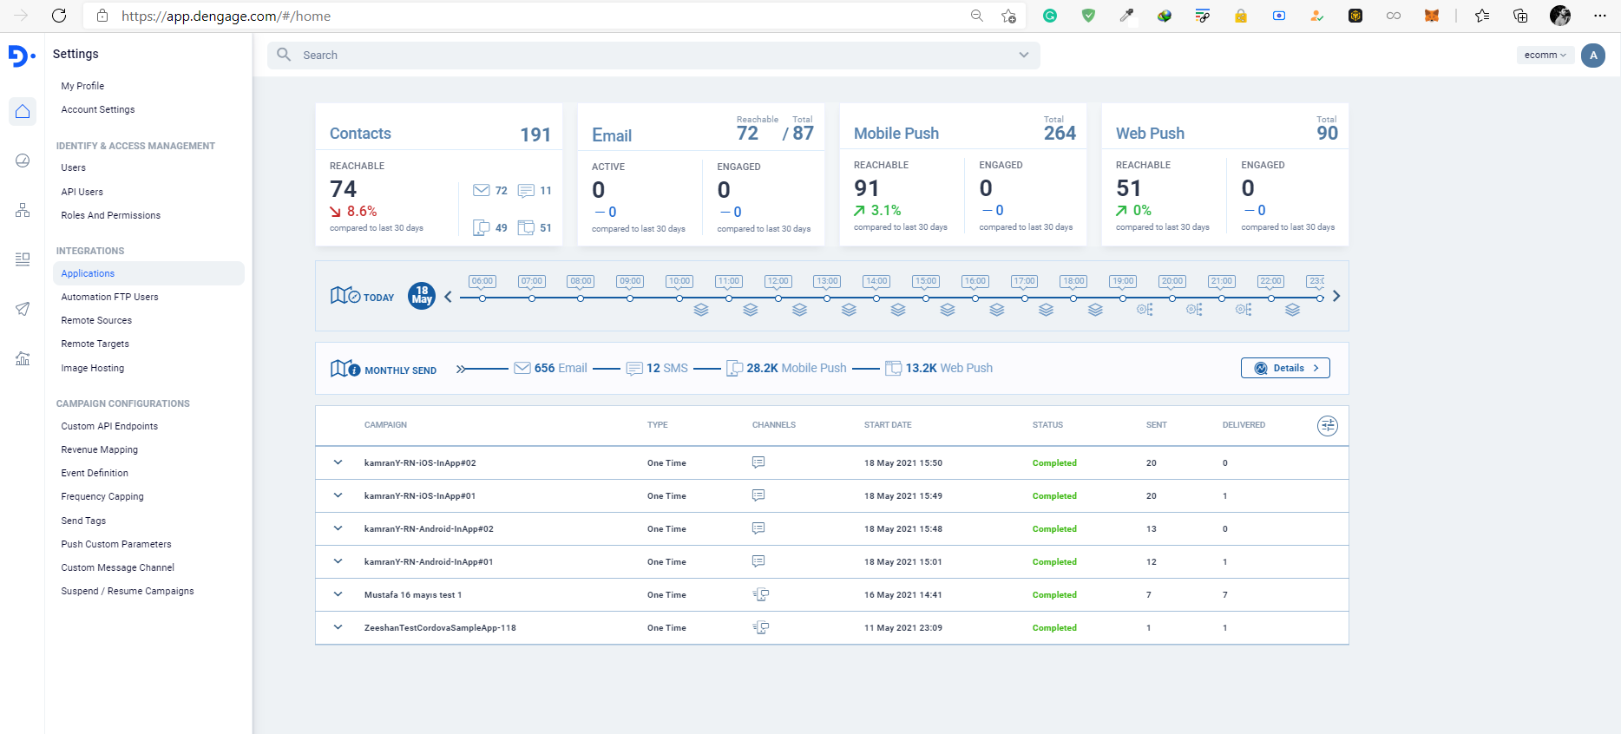Click the bar chart analytics sidebar icon

(23, 358)
